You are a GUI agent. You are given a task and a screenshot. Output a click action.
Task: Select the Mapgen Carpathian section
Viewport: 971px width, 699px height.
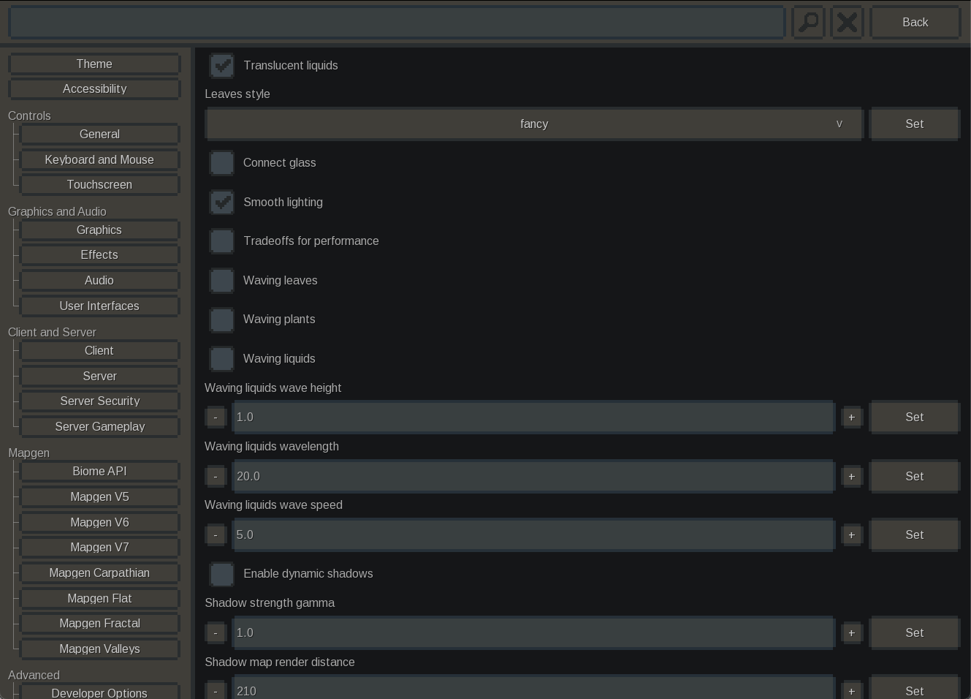(99, 573)
